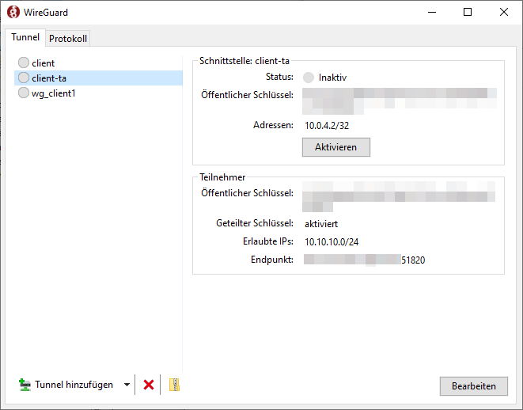Click the status circle beside wg_client1
This screenshot has height=410, width=523.
click(24, 93)
